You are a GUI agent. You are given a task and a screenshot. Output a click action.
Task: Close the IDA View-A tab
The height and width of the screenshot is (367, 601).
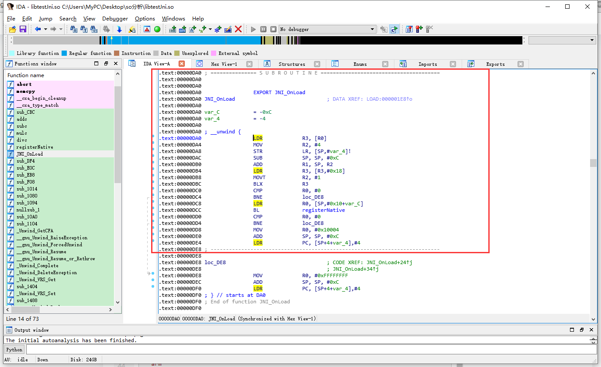[x=182, y=64]
